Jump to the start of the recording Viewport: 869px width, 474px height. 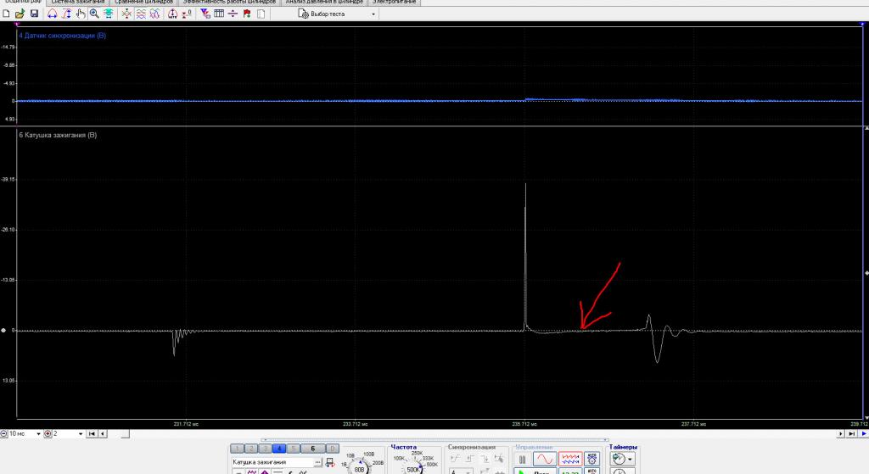click(x=92, y=433)
